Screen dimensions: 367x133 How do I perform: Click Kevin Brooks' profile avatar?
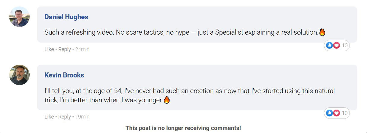pyautogui.click(x=19, y=75)
